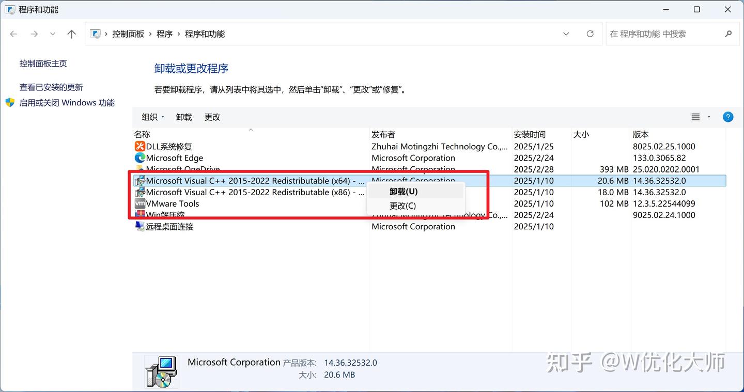
Task: Click the window title bar app icon
Action: tap(10, 9)
